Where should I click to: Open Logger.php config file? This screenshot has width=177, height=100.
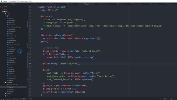[11, 56]
